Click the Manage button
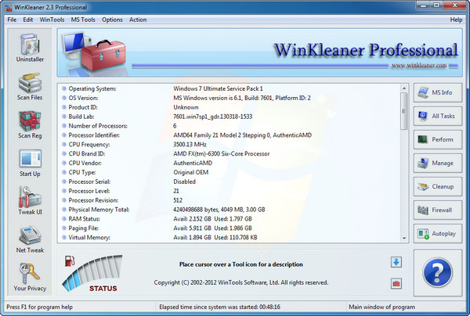Screen dimensions: 470x316 438,163
